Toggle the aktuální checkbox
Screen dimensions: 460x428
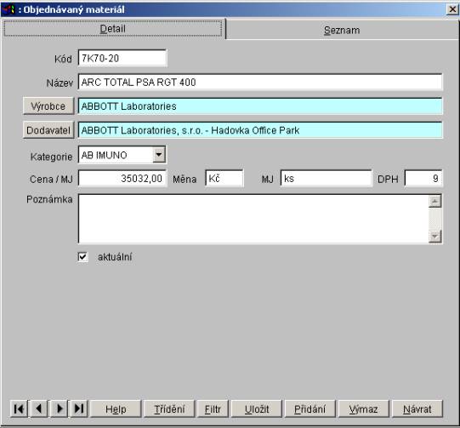click(x=82, y=257)
